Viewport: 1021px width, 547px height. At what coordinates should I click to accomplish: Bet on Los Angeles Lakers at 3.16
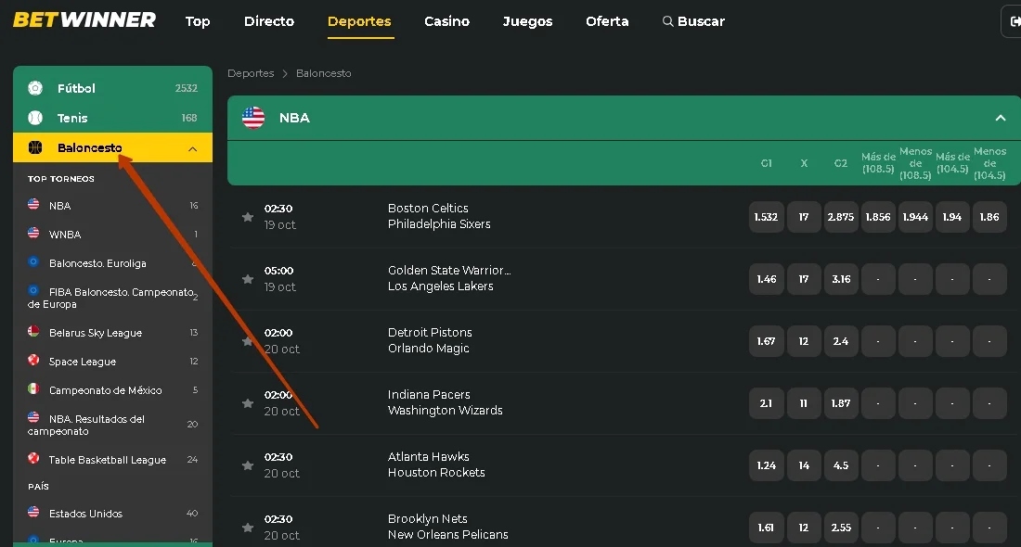point(841,279)
